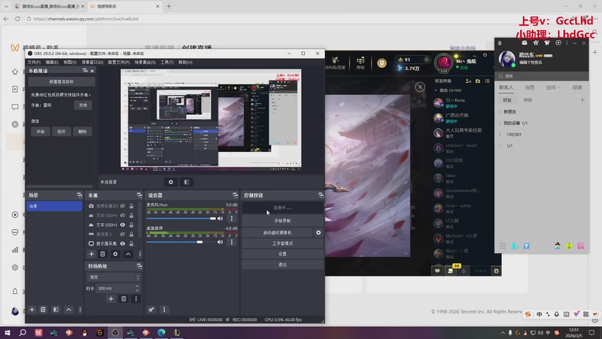Image resolution: width=602 pixels, height=339 pixels.
Task: Open the browser tab list chevron
Action: coord(6,7)
